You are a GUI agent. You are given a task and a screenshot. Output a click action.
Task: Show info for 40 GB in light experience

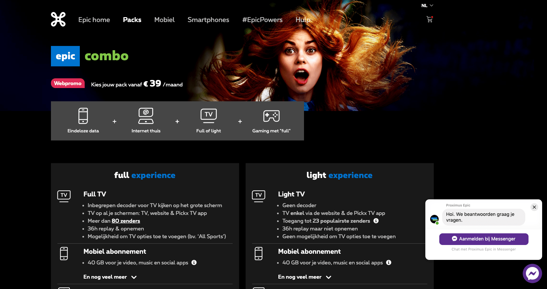pyautogui.click(x=389, y=262)
